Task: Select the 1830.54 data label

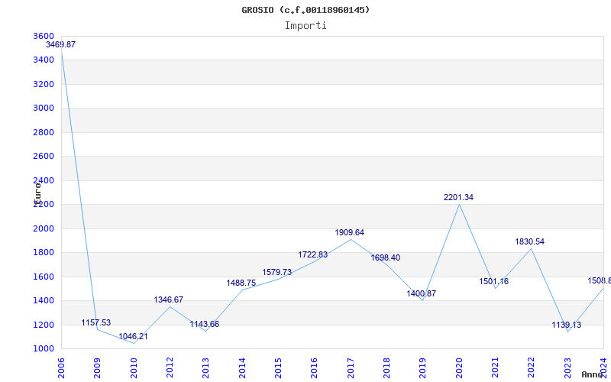Action: (529, 241)
